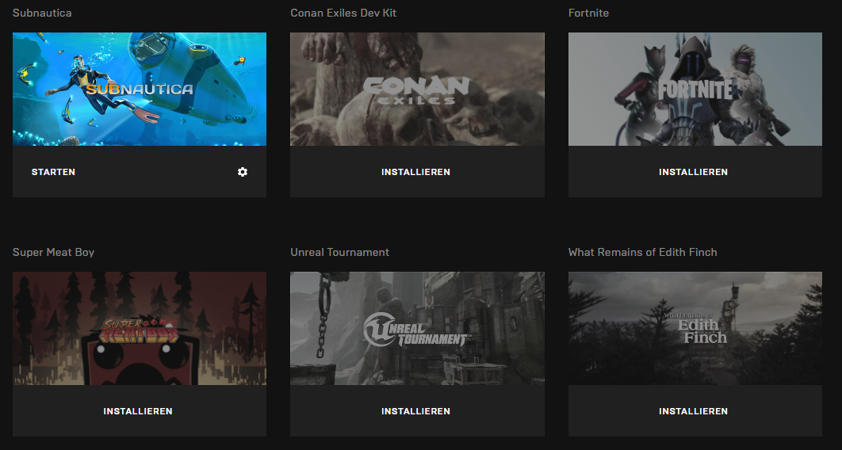Open Subnautica settings gear icon

pyautogui.click(x=243, y=172)
